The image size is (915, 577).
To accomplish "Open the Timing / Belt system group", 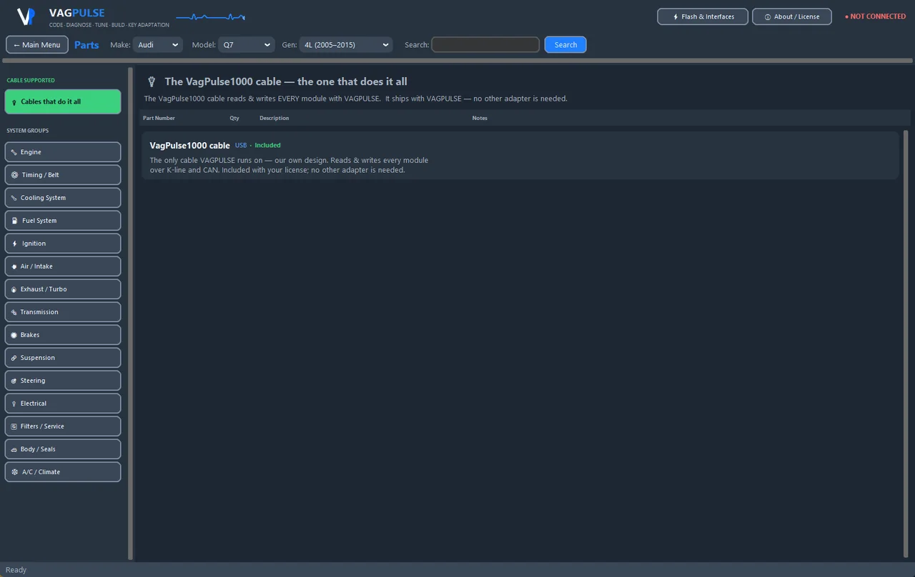I will (x=63, y=175).
